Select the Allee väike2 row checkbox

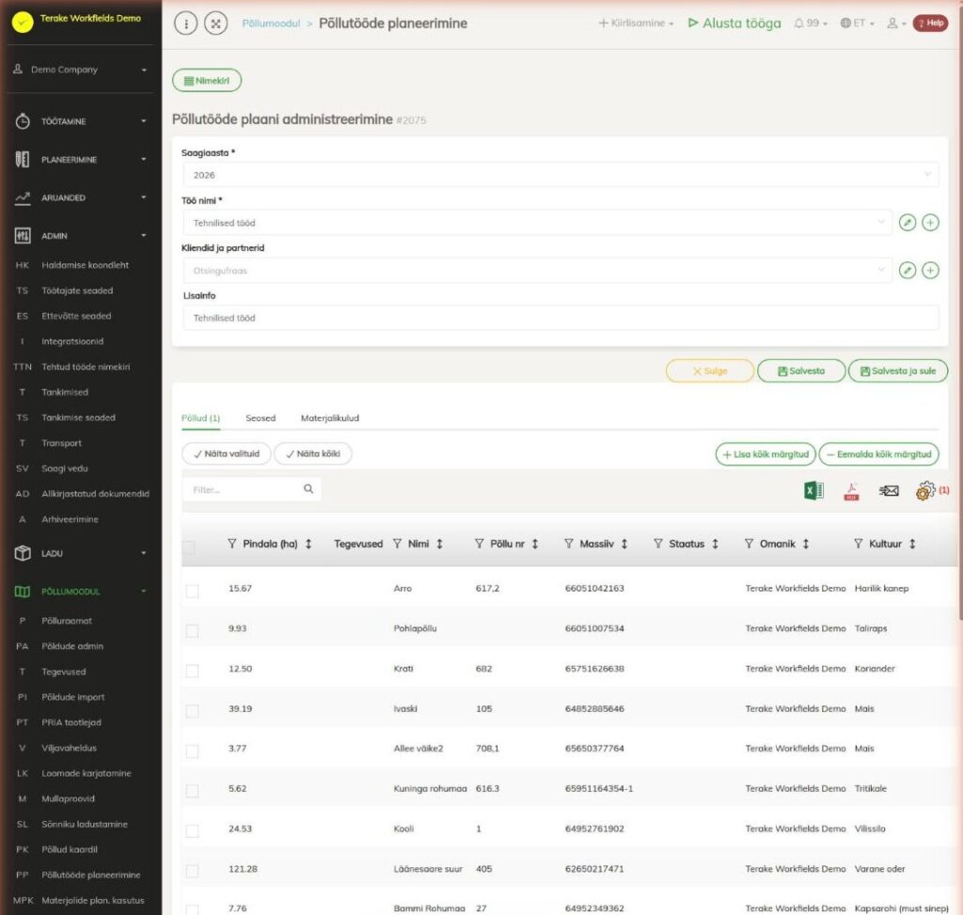(192, 751)
